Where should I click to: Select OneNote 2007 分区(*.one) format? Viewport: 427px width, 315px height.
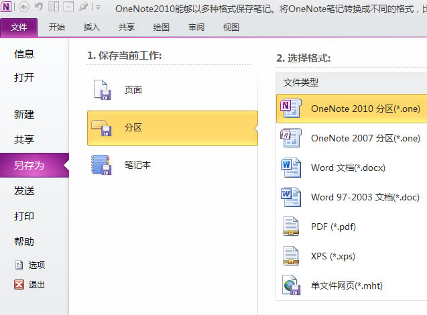[x=351, y=138]
